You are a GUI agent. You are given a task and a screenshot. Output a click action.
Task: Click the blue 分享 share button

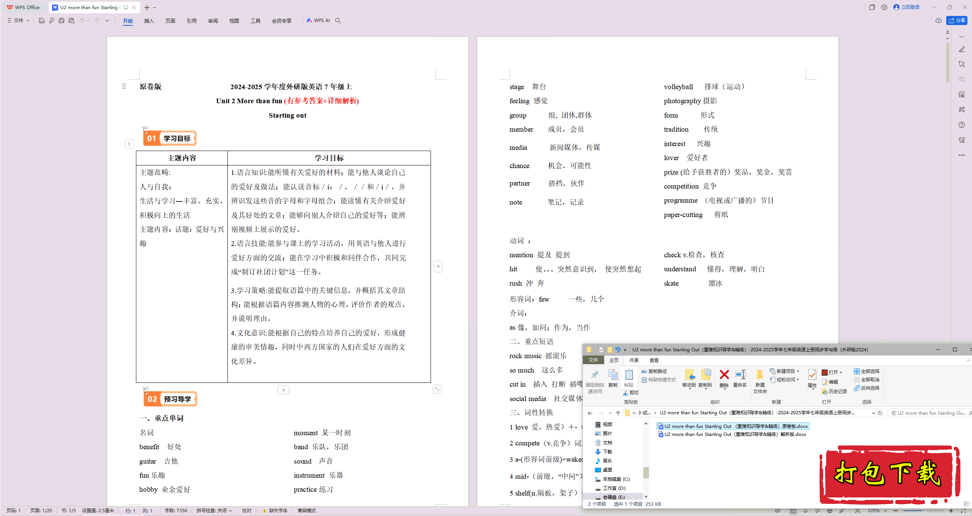(x=957, y=20)
